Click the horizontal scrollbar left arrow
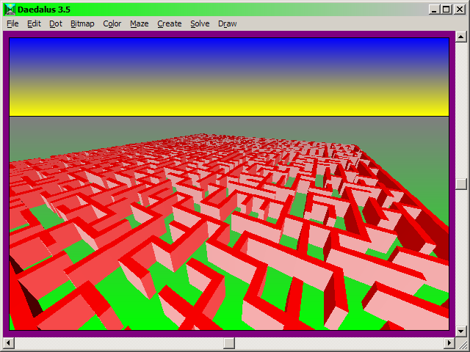The image size is (470, 352). [9, 342]
